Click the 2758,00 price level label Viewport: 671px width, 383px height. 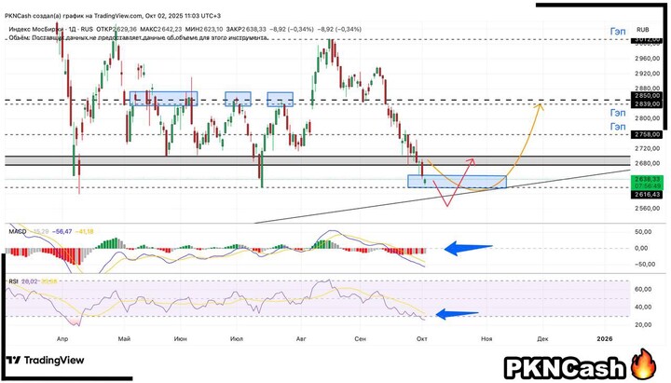(647, 134)
